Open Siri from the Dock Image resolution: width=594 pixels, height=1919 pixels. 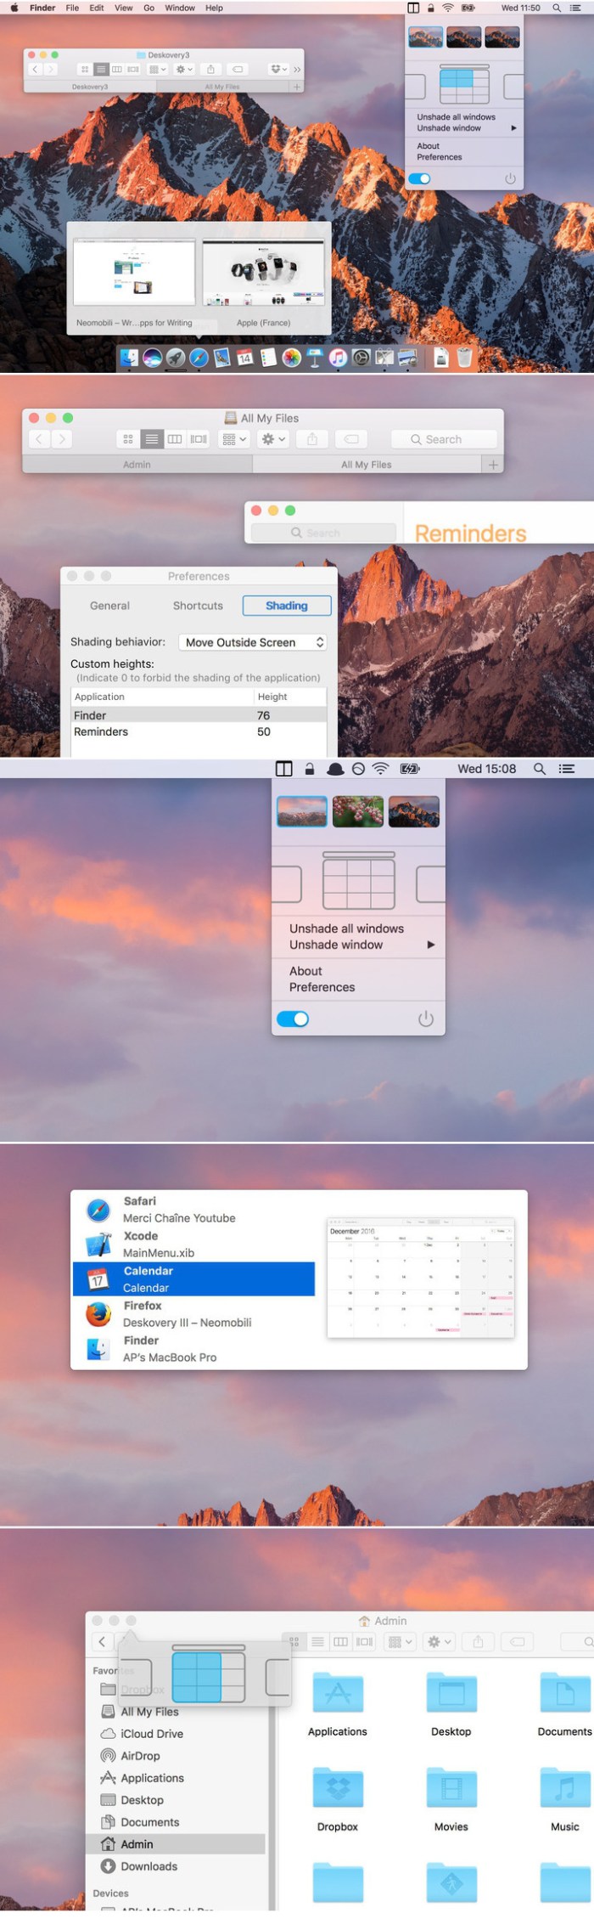coord(153,358)
